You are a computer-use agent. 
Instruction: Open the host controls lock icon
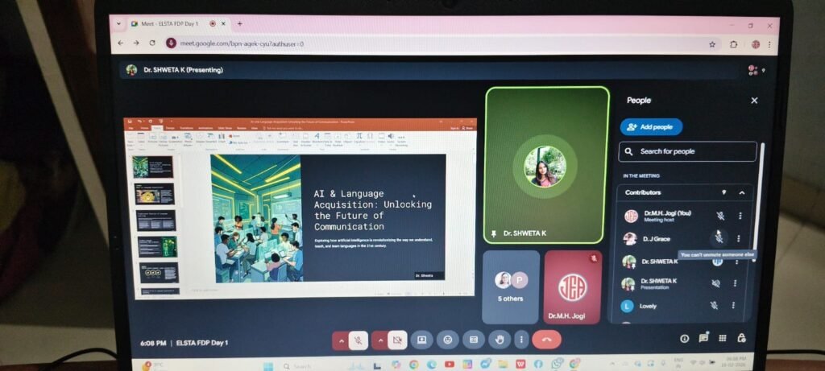click(741, 339)
